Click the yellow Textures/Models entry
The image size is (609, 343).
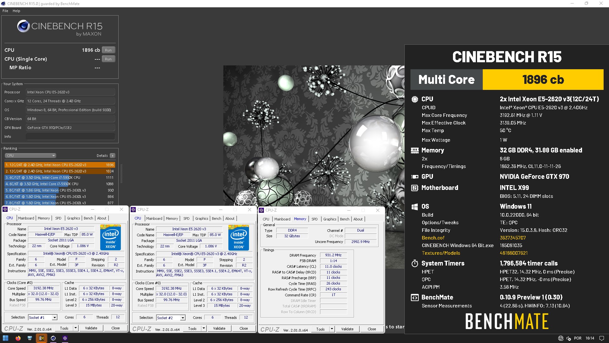tap(441, 253)
